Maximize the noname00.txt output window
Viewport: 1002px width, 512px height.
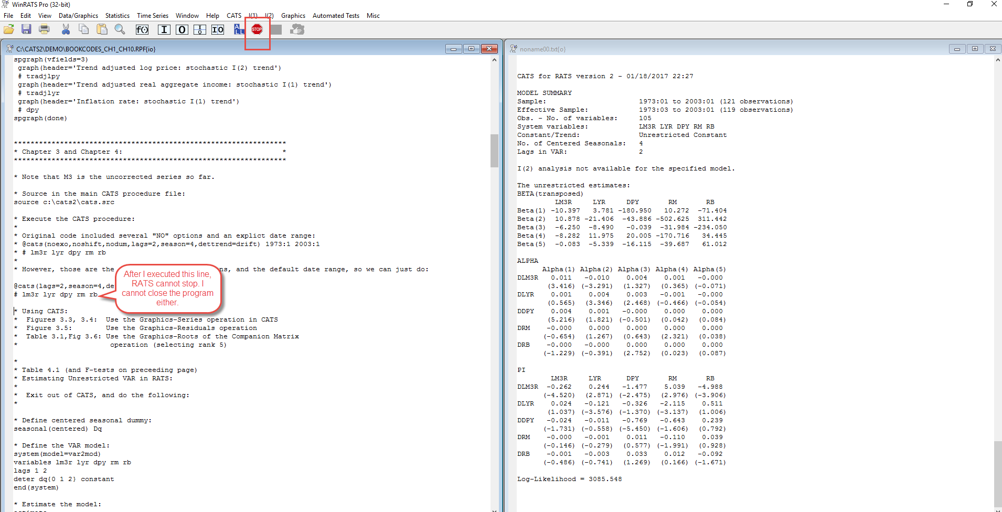click(975, 49)
